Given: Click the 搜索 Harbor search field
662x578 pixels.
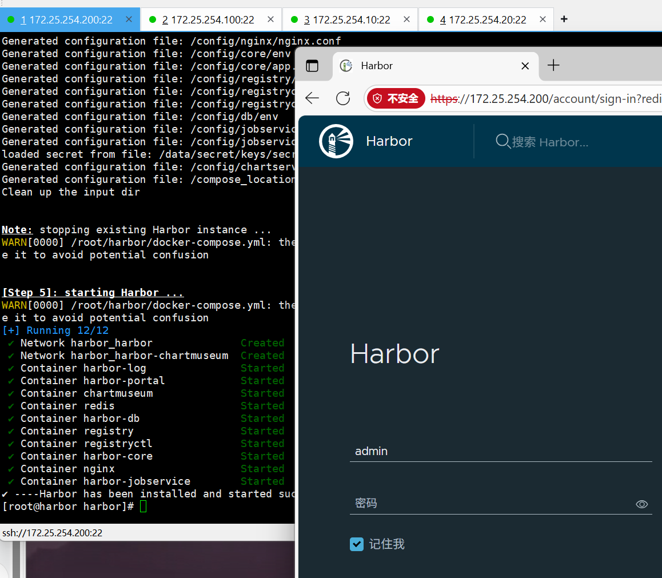Looking at the screenshot, I should [550, 142].
